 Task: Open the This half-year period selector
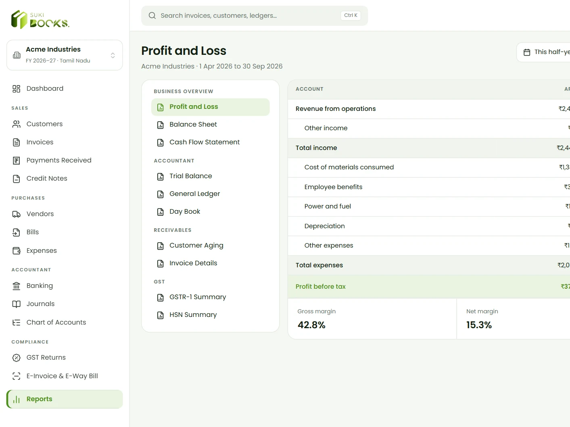coord(543,52)
